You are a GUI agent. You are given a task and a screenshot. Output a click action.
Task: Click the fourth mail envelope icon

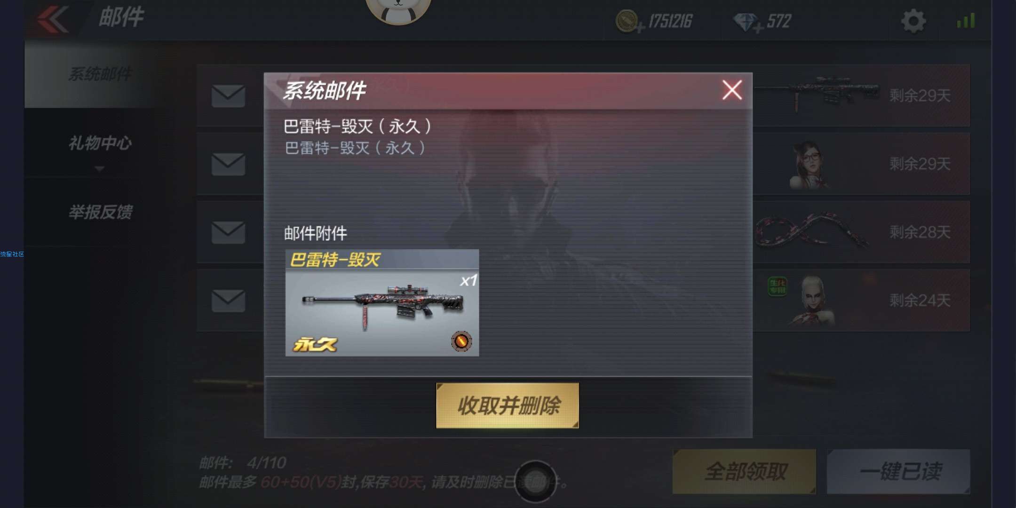click(x=228, y=301)
